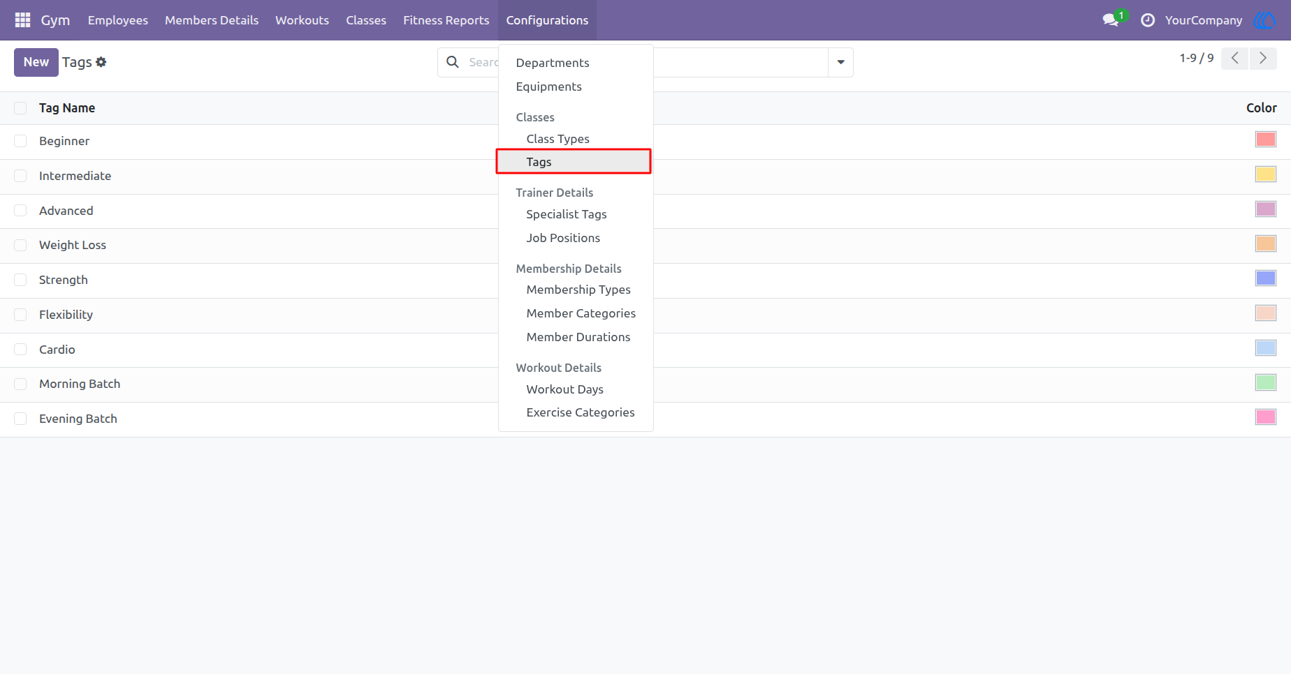This screenshot has width=1291, height=674.
Task: Go to next page arrow
Action: (x=1263, y=59)
